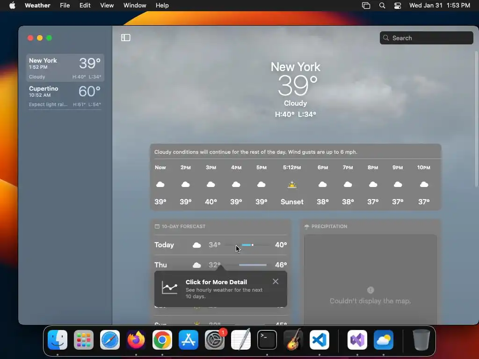Click the 6PM cloud icon in hourly forecast
The image size is (479, 359).
(x=323, y=184)
